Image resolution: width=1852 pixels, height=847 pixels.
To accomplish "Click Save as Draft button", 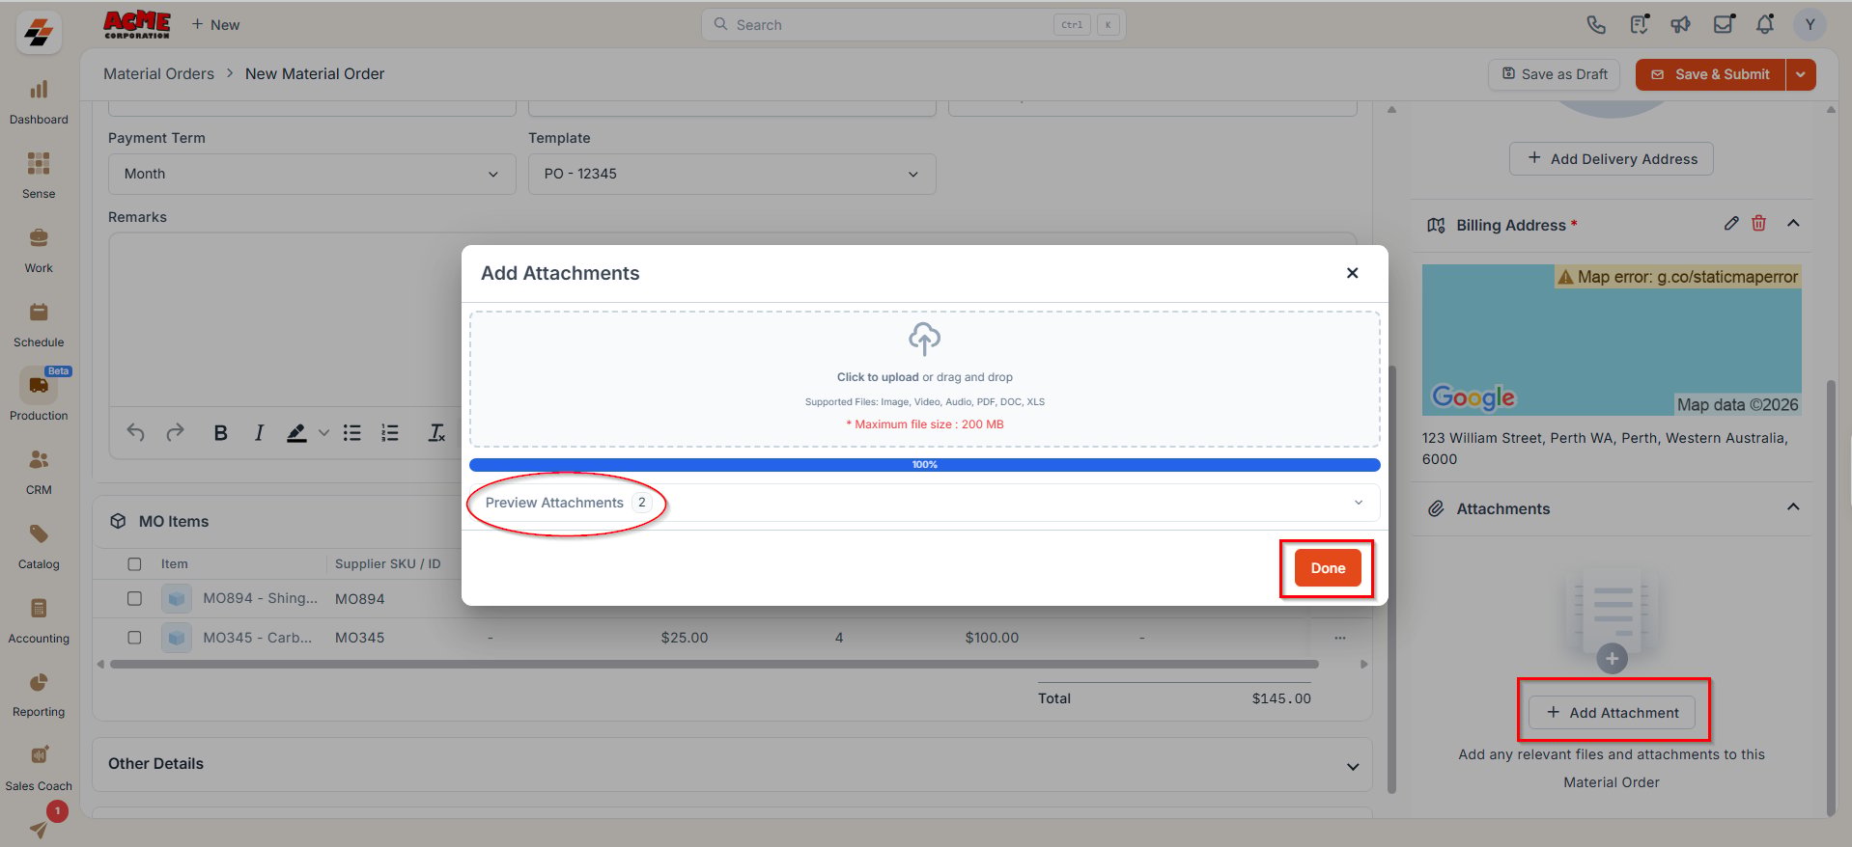I will click(x=1554, y=74).
